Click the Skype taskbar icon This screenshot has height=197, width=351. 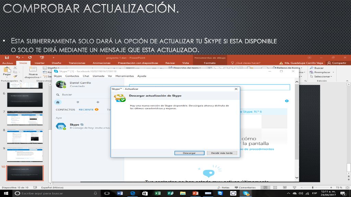[246, 193]
